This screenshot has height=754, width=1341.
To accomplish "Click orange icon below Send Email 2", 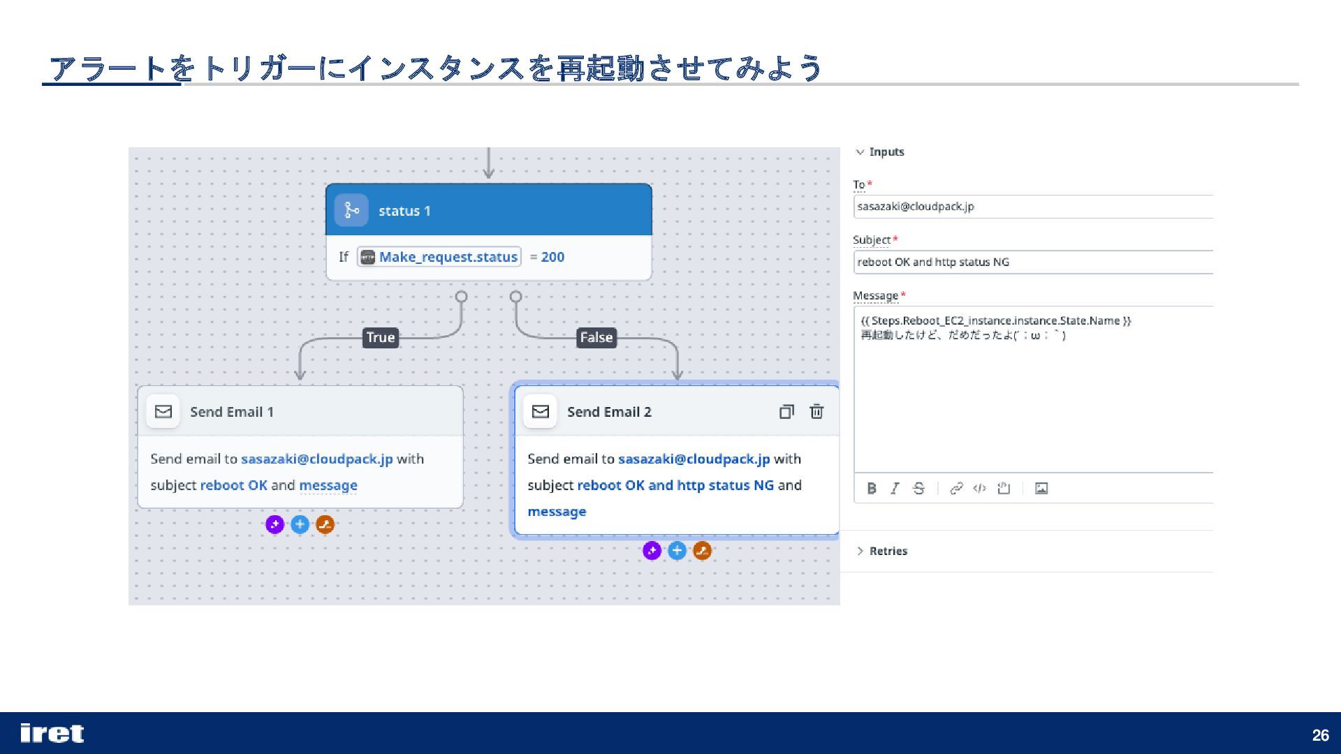I will 702,551.
